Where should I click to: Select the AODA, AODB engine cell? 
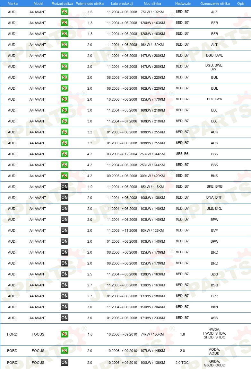[214, 351]
